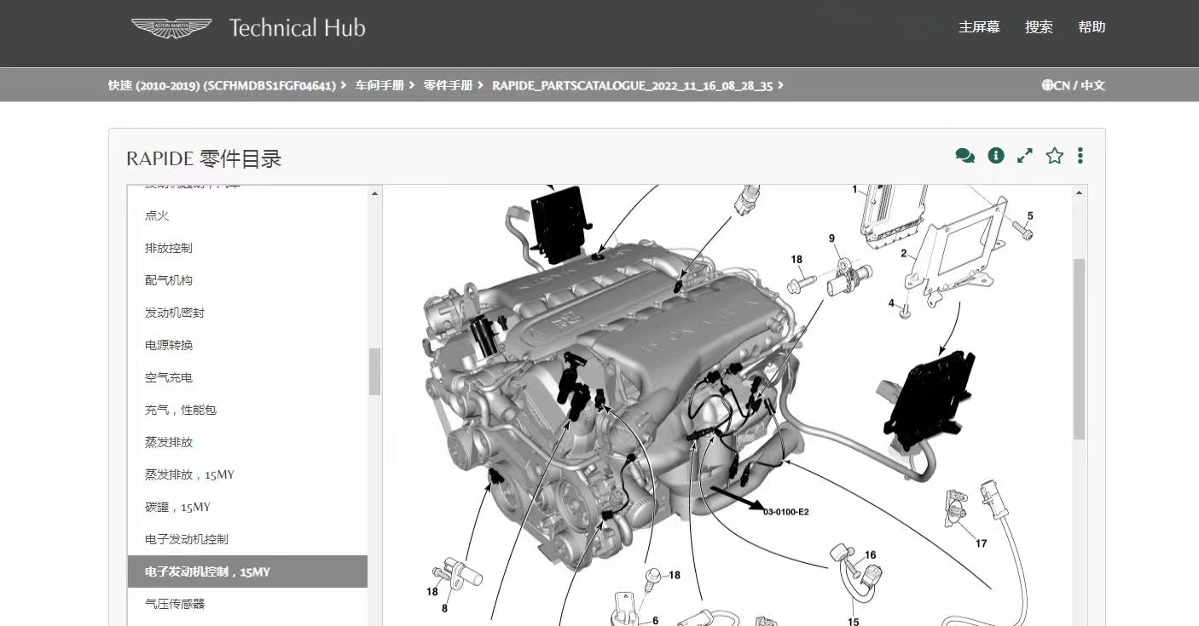This screenshot has width=1199, height=626.
Task: Bookmark page with the star icon
Action: 1055,156
